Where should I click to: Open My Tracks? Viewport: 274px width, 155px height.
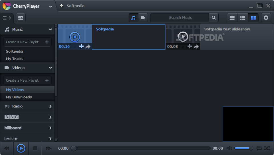tap(15, 59)
